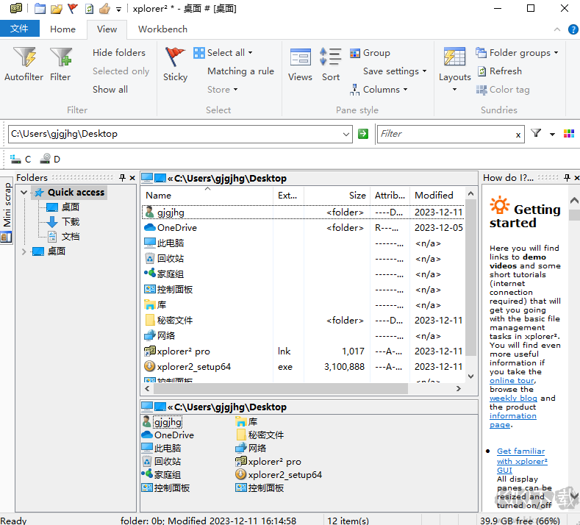The image size is (580, 525).
Task: Toggle Group in Pane style
Action: (370, 53)
